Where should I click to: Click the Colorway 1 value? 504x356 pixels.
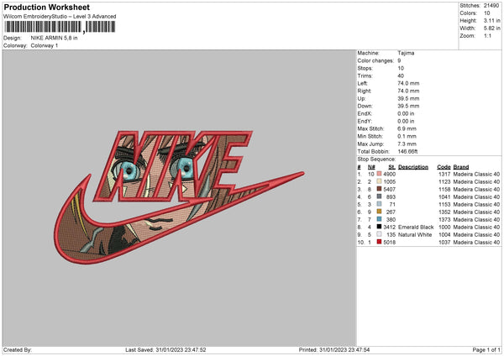(x=45, y=45)
